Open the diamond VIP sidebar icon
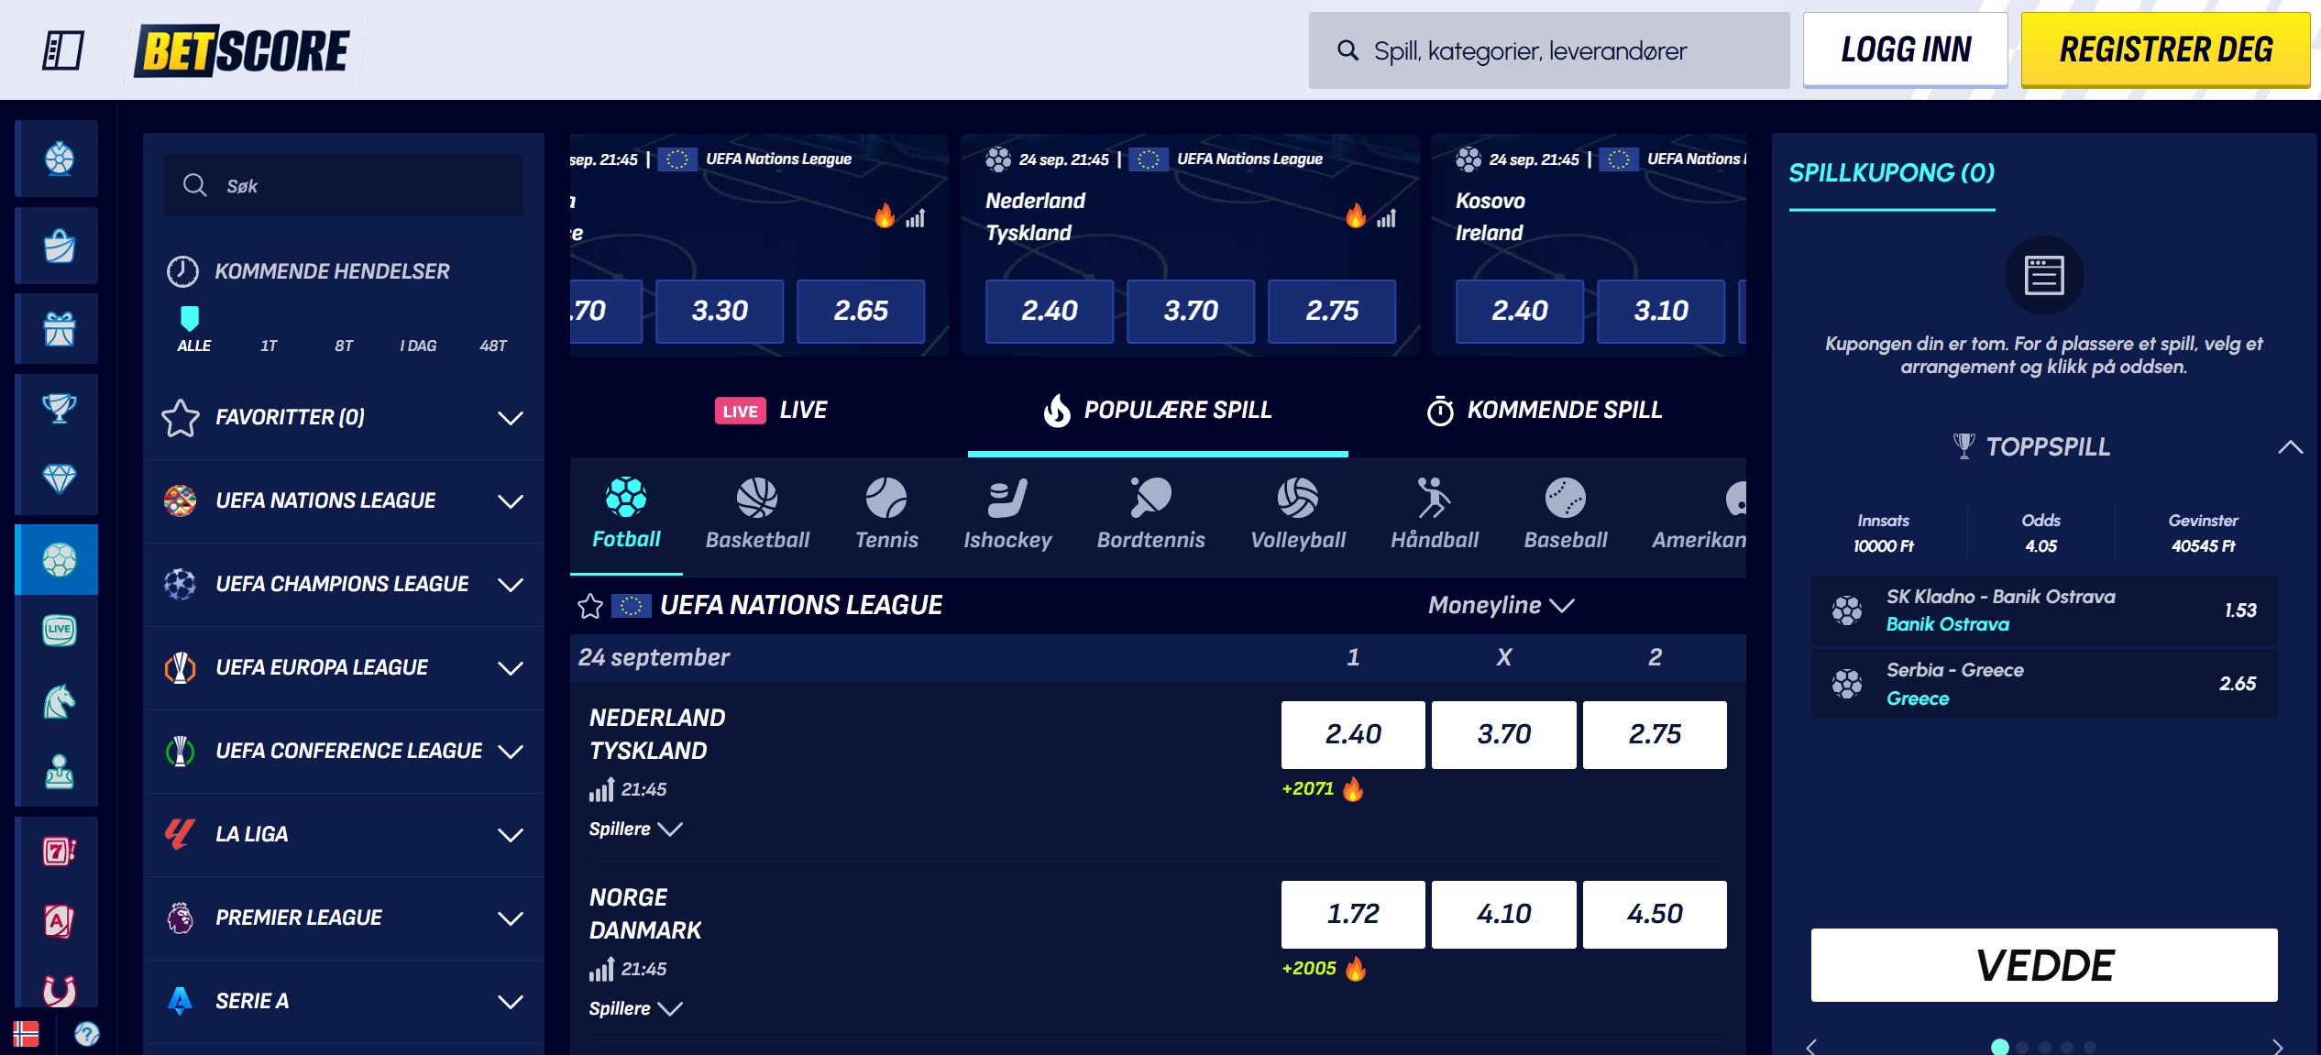This screenshot has height=1055, width=2321. click(59, 478)
